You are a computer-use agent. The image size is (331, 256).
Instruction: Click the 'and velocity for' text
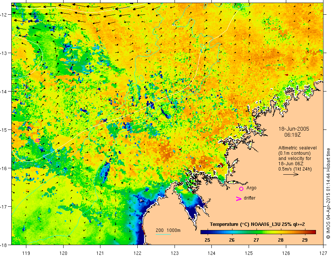tap(295, 158)
